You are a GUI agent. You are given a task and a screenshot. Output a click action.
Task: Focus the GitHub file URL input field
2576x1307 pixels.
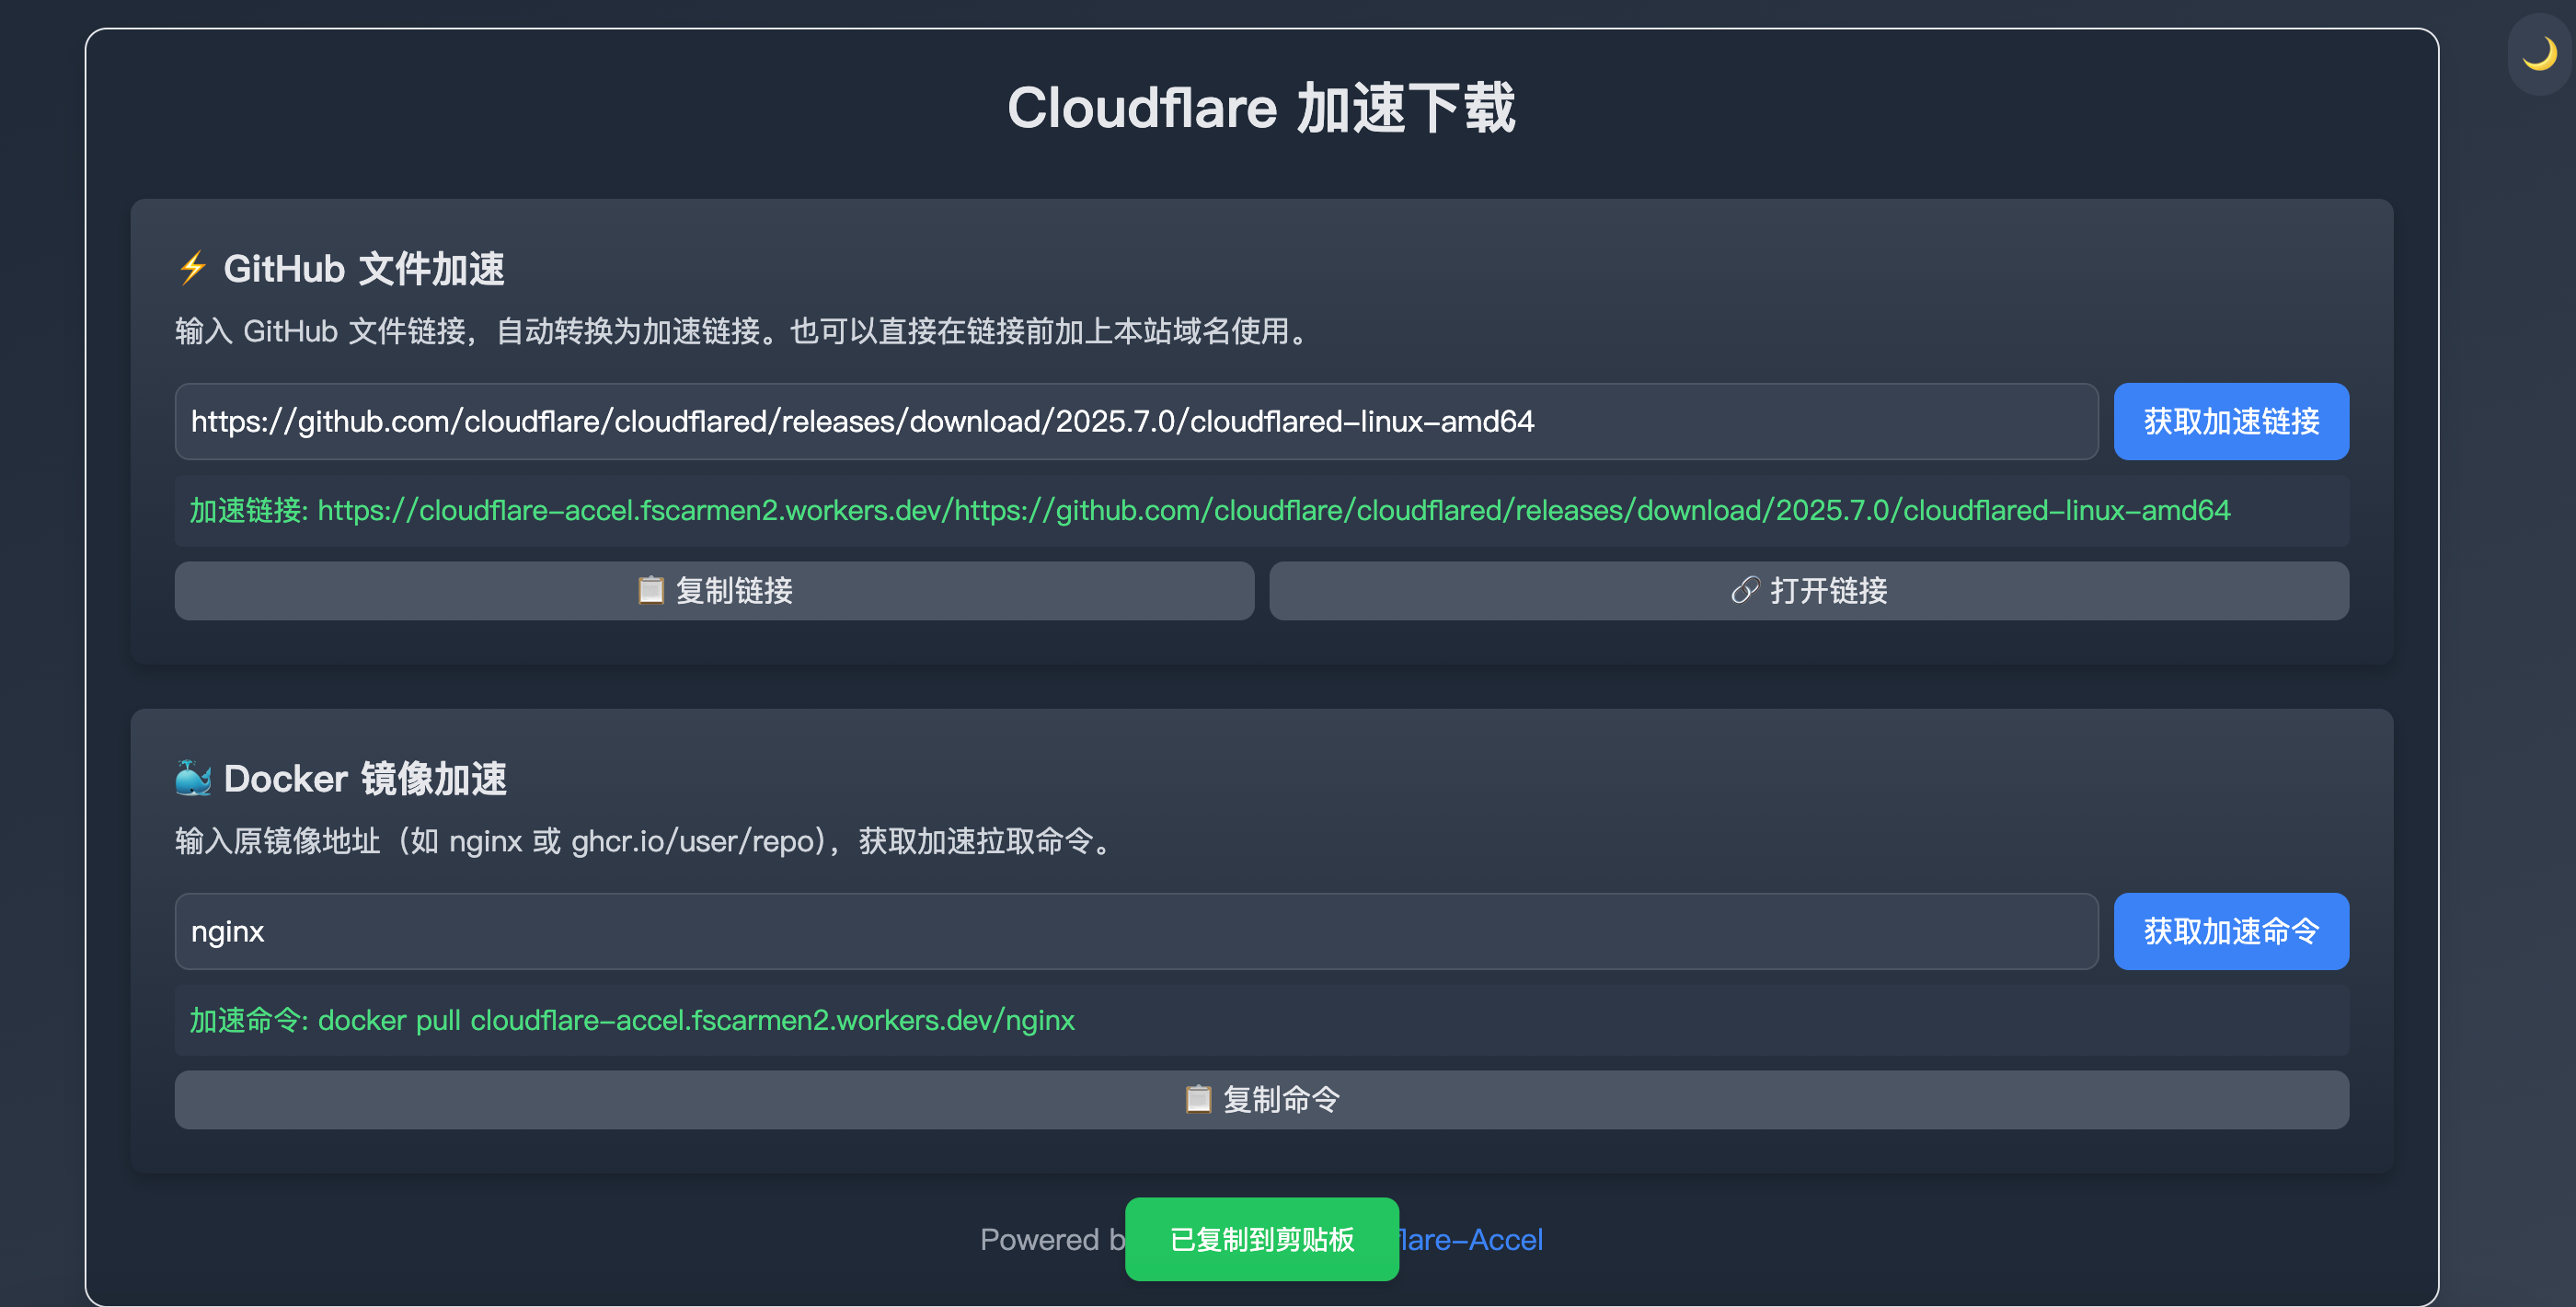[x=1136, y=422]
